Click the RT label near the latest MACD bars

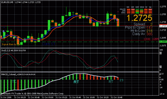pyautogui.click(x=111, y=82)
